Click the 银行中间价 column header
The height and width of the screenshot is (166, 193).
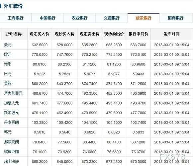point(138,34)
